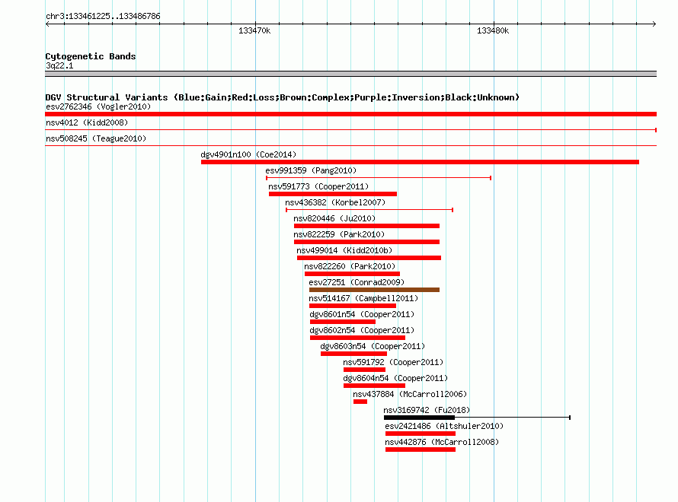This screenshot has width=678, height=502.
Task: Click the dgv8601n54 (Cooper2011) variant bar
Action: 343,322
